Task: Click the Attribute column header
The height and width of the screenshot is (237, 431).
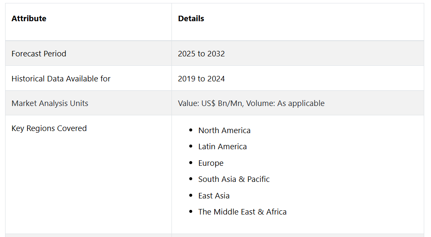Action: [29, 18]
